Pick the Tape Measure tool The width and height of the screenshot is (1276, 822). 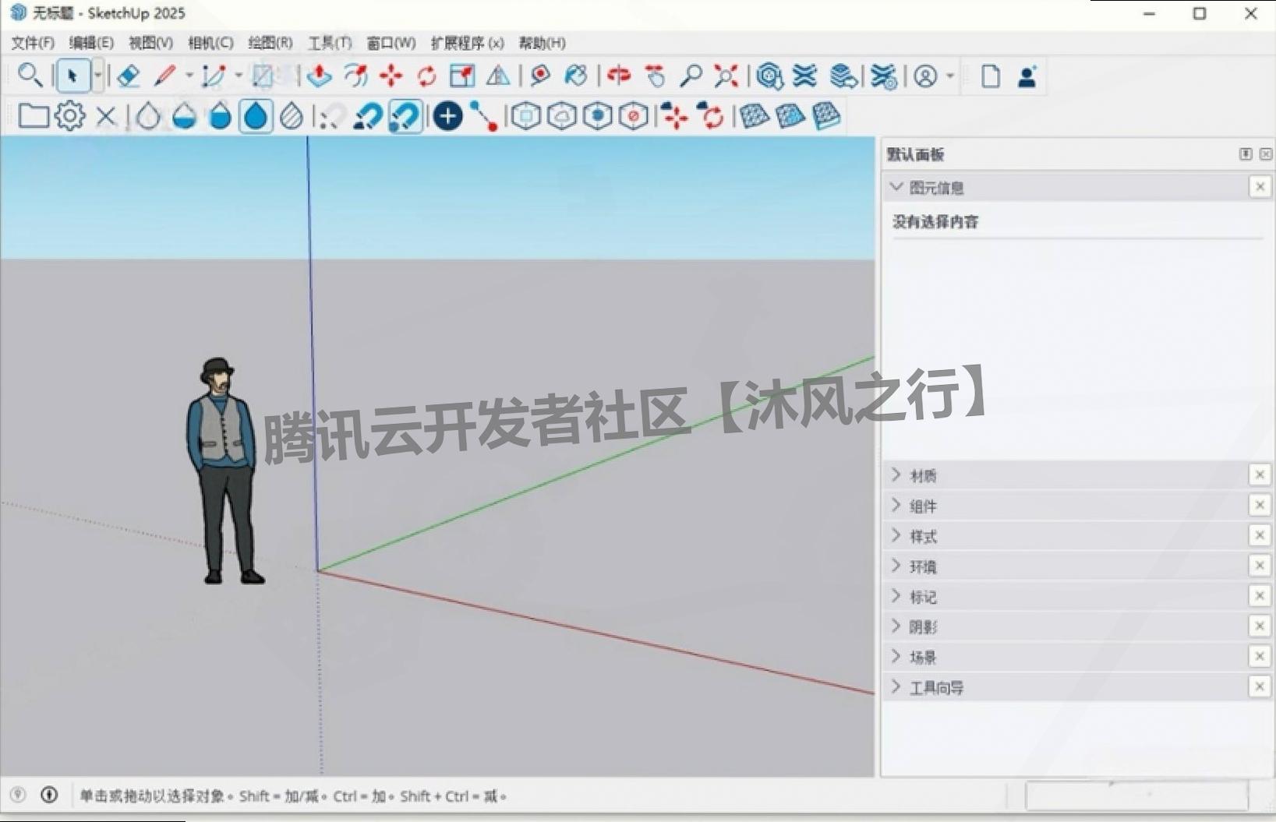(539, 76)
